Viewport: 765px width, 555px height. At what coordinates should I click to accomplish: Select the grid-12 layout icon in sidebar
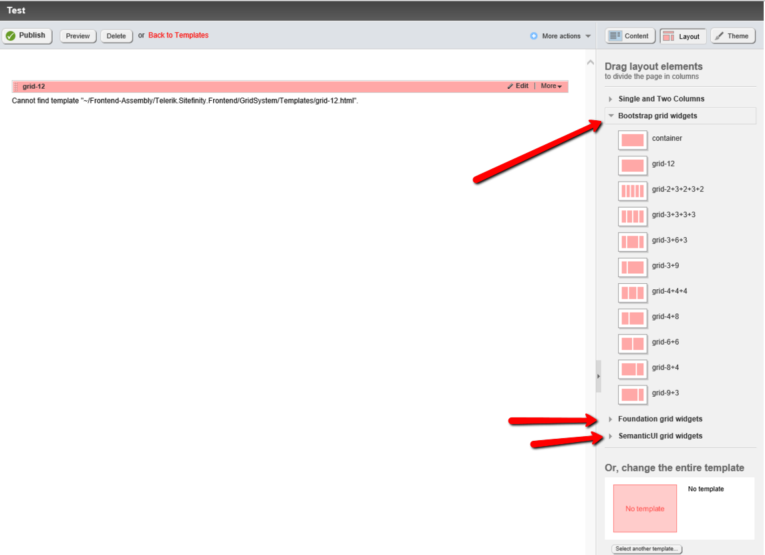click(632, 166)
